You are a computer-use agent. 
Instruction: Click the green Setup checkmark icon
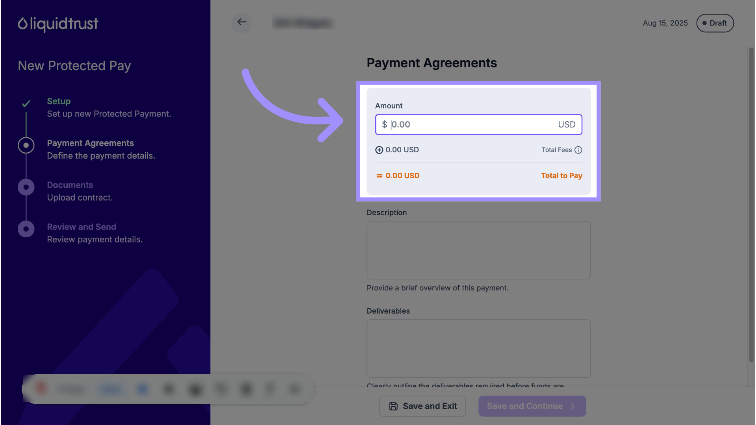pos(26,103)
